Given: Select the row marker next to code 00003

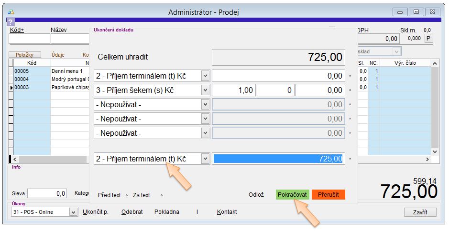Looking at the screenshot, I should pos(11,88).
